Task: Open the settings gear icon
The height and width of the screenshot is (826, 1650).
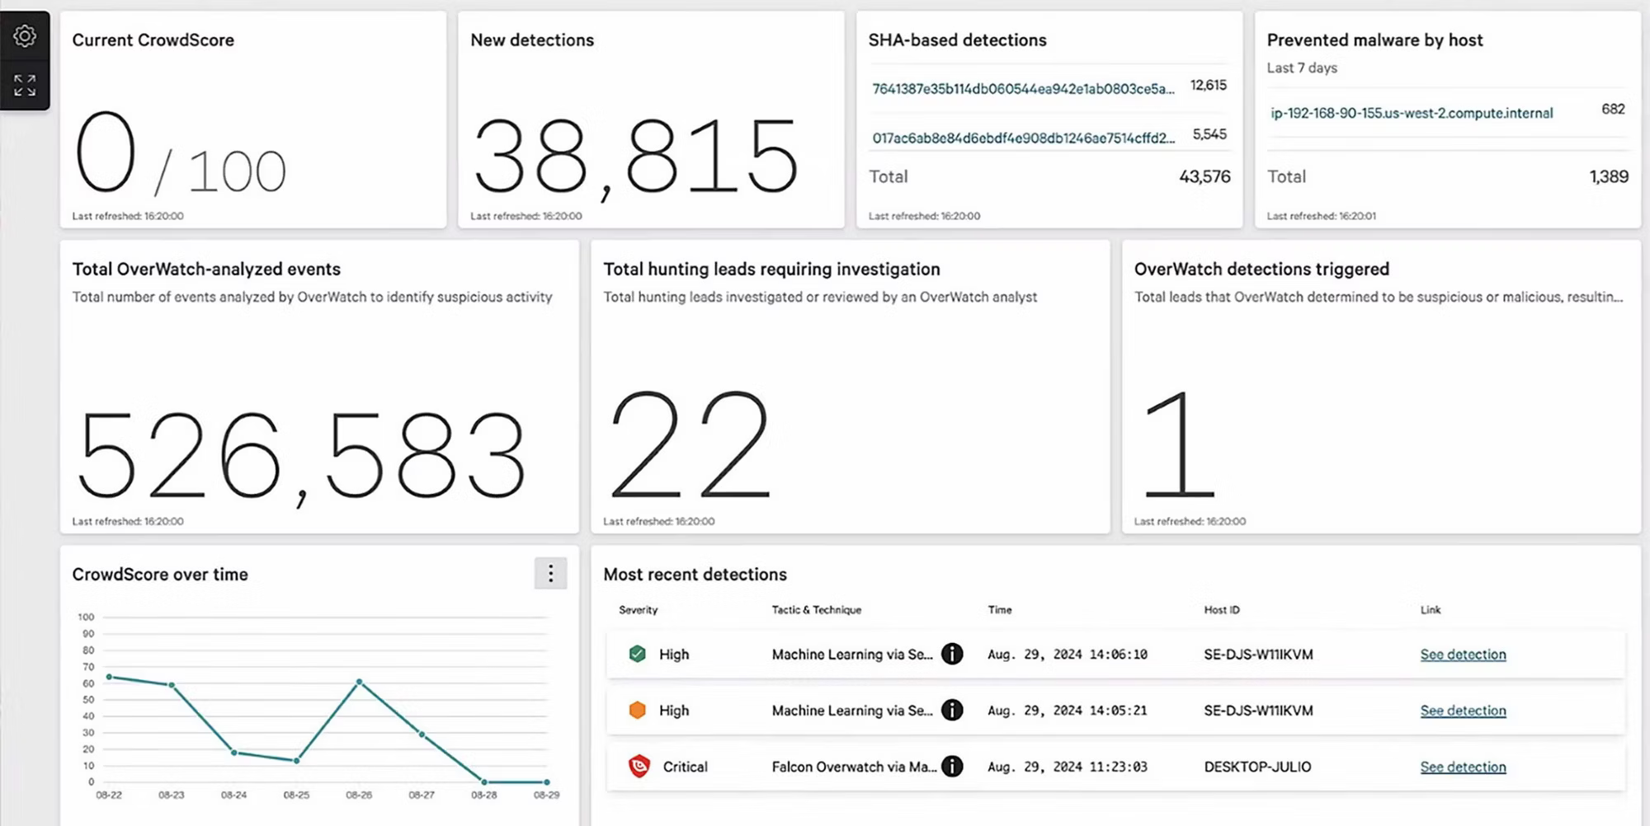Action: (25, 36)
